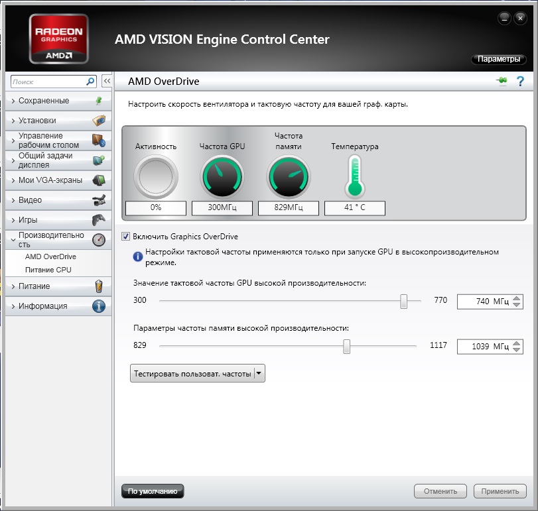Click the blue info icon near clock settings note
The image size is (538, 511).
[137, 256]
